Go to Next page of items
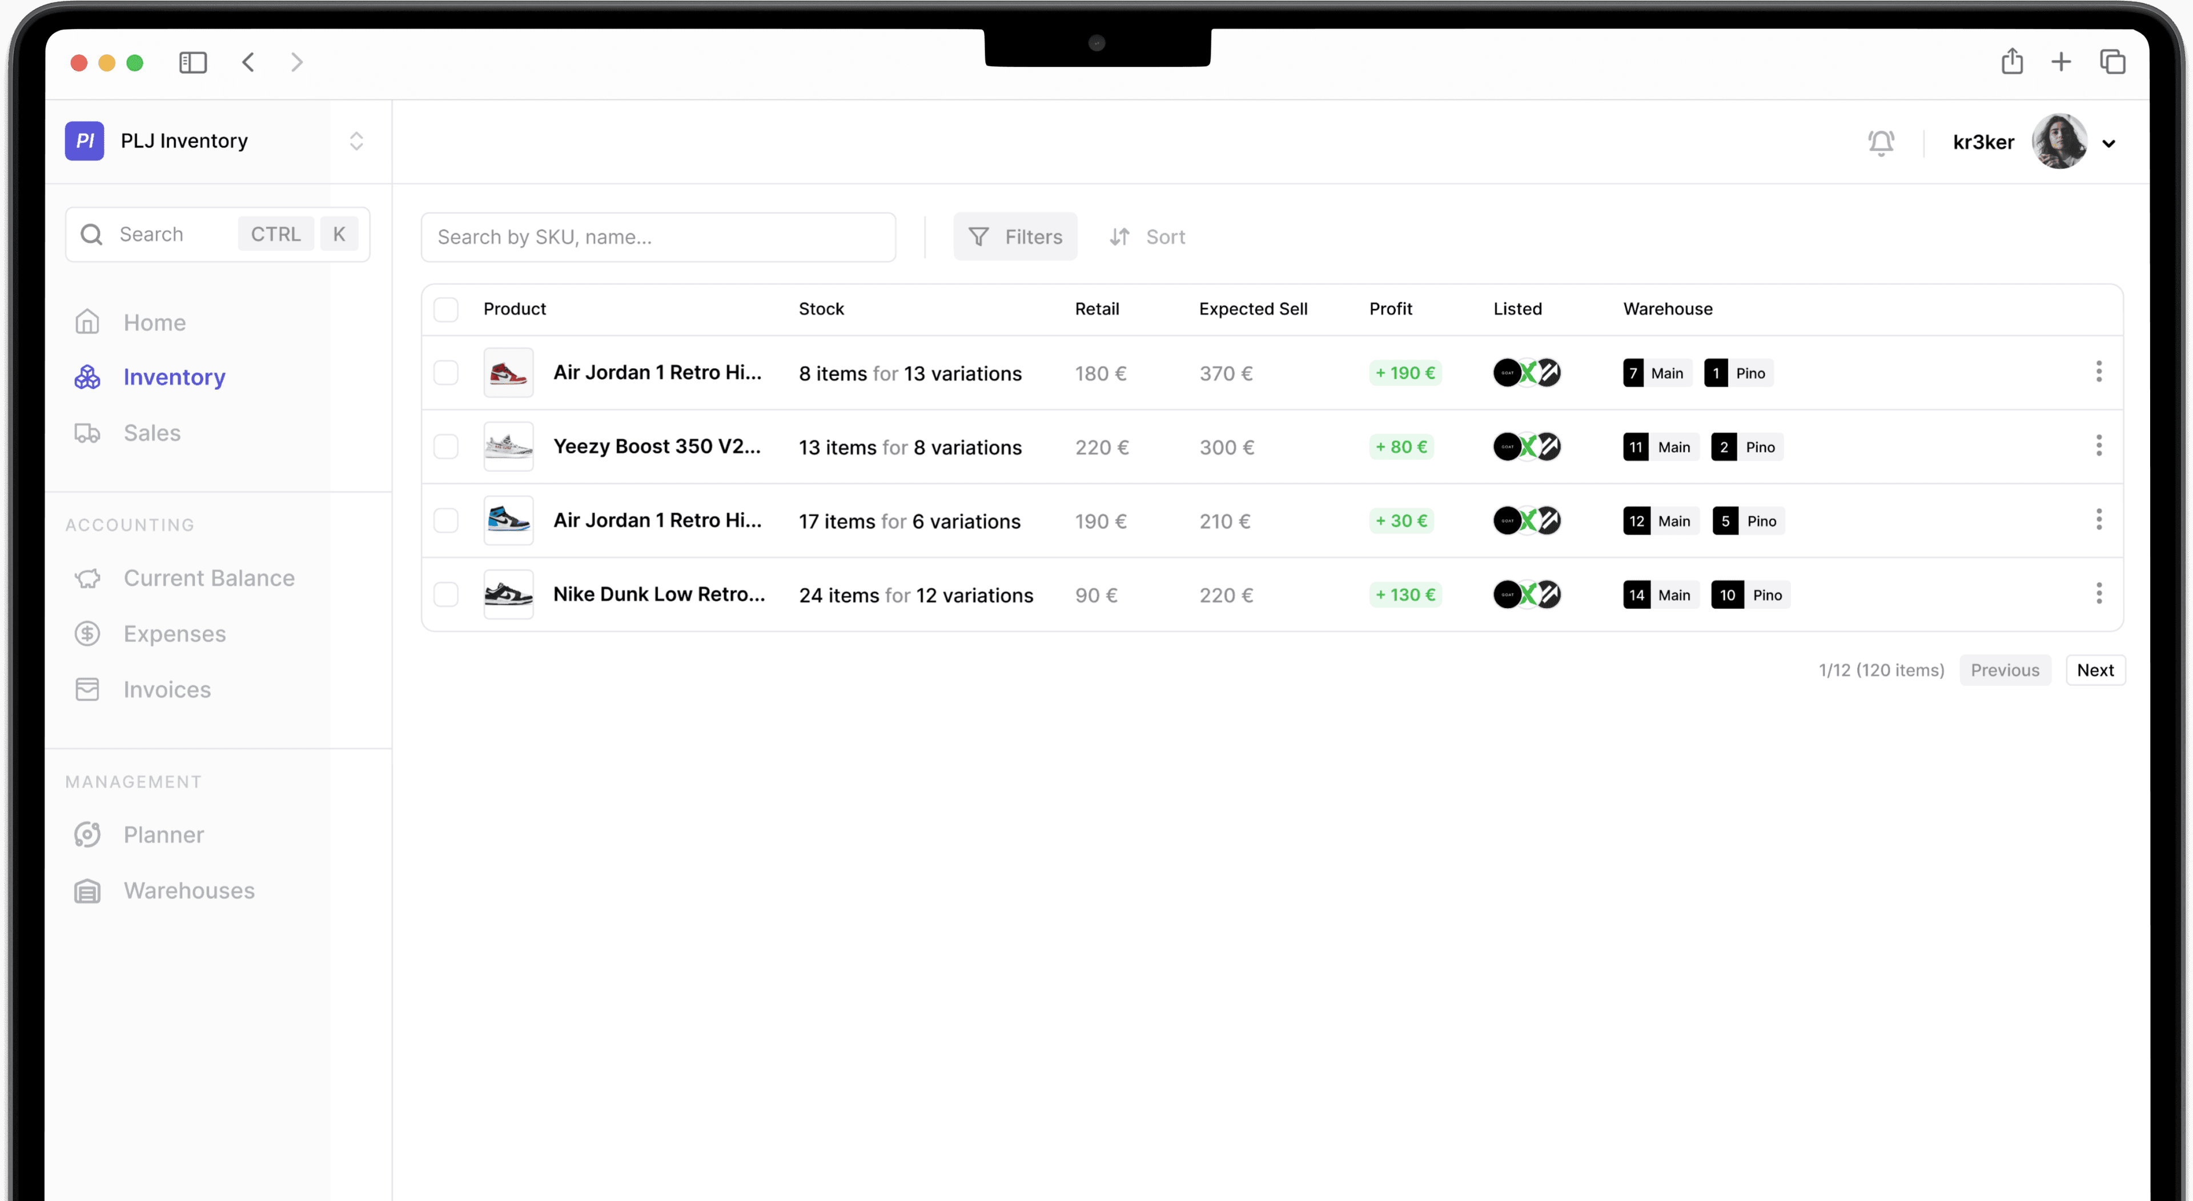Image resolution: width=2193 pixels, height=1201 pixels. pos(2094,670)
